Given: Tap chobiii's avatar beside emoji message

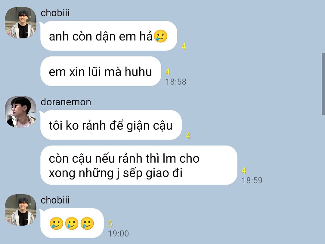Looking at the screenshot, I should 20,210.
